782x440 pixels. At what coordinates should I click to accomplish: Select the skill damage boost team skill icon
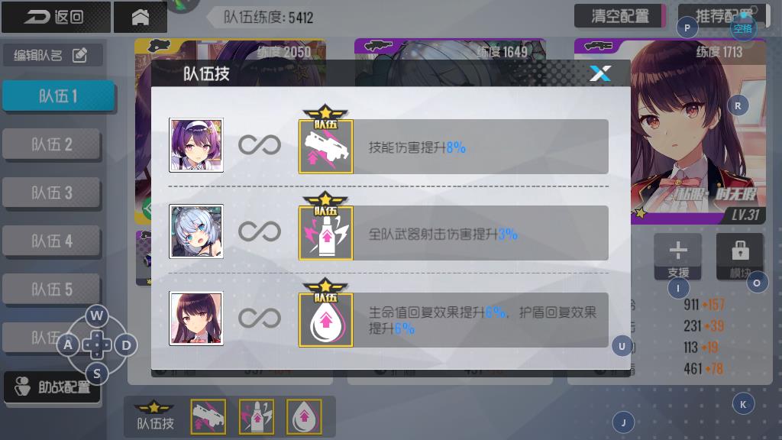[x=325, y=146]
